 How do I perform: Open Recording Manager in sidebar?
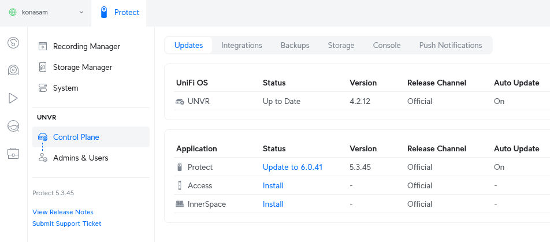pyautogui.click(x=91, y=46)
